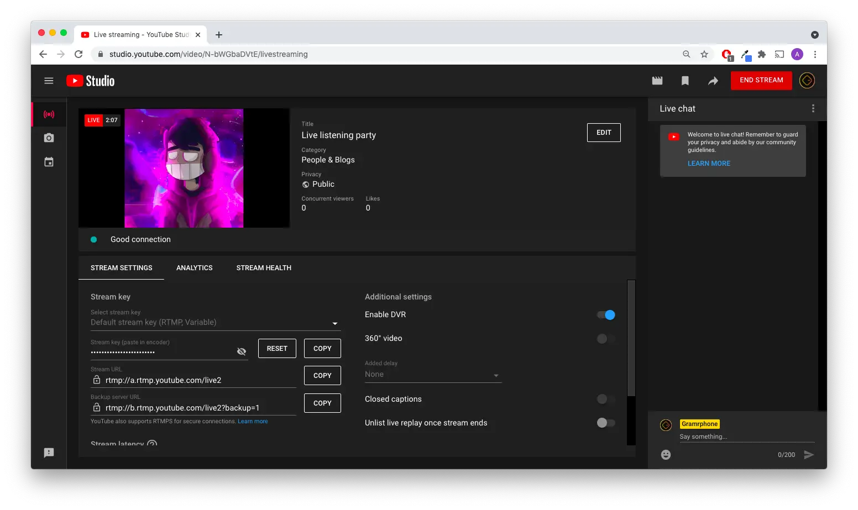The height and width of the screenshot is (510, 858).
Task: Click the END STREAM button
Action: tap(761, 80)
